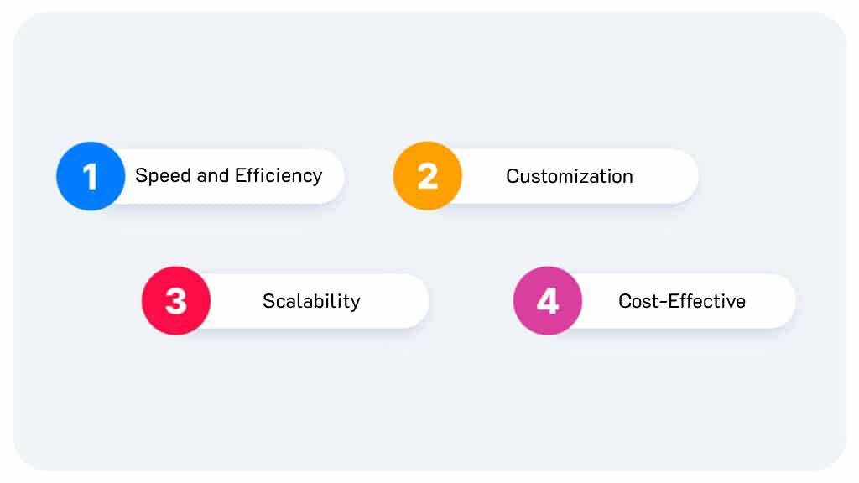This screenshot has width=859, height=483.
Task: Select the Speed and Efficiency label
Action: tap(228, 176)
